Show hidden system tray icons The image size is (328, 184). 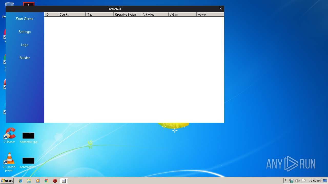pos(286,181)
